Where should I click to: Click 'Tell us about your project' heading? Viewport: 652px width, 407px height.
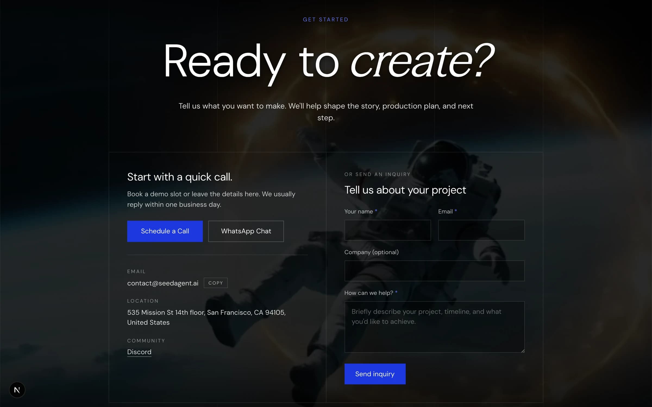[405, 190]
